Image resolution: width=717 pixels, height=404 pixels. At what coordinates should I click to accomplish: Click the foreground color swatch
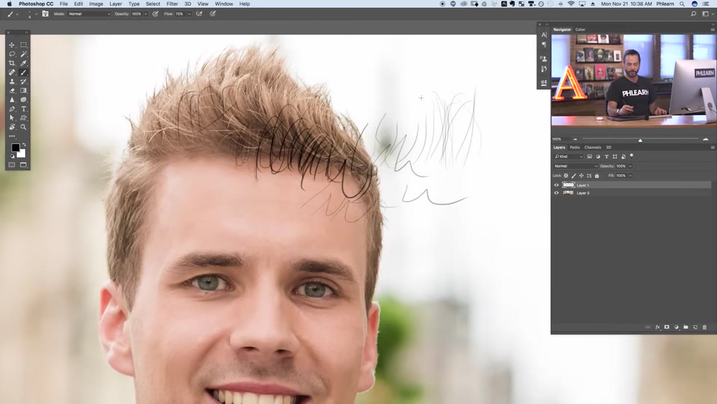coord(15,148)
